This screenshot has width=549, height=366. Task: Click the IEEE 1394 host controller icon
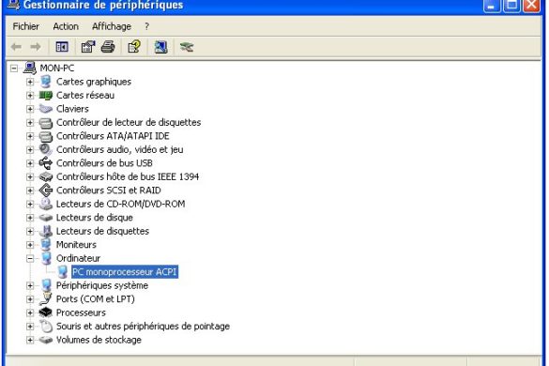point(46,176)
